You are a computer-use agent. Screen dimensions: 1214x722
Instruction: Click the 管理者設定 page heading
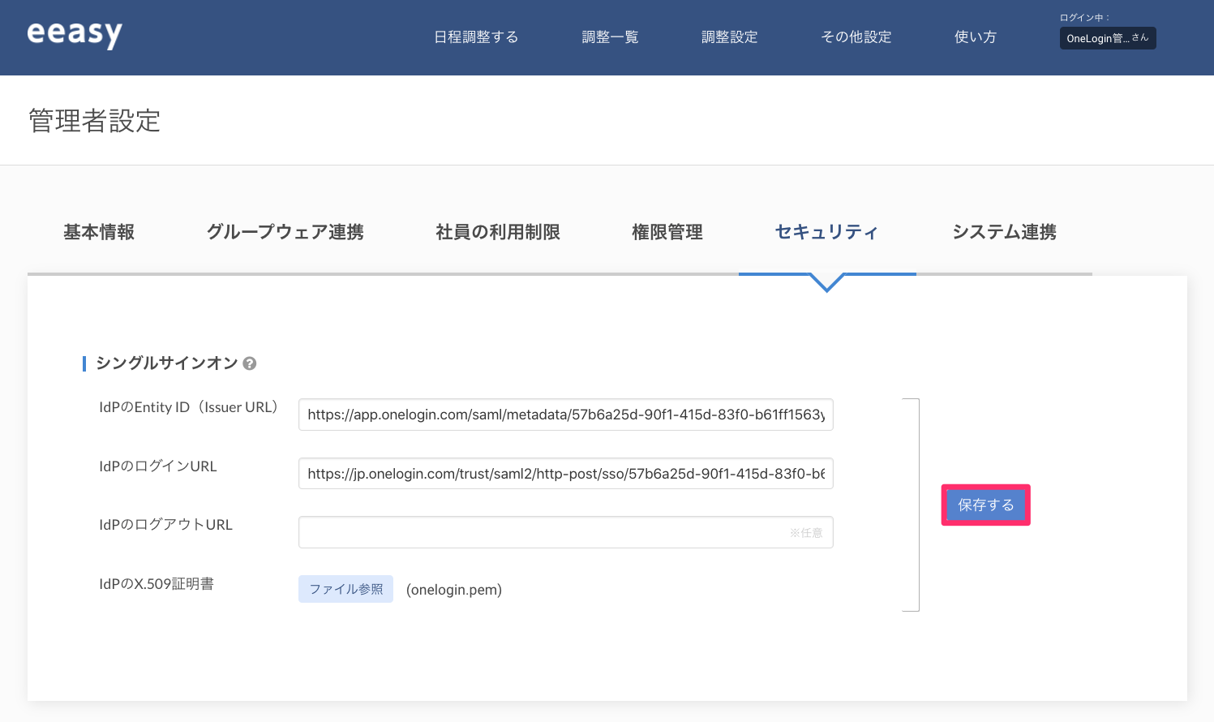click(x=95, y=121)
